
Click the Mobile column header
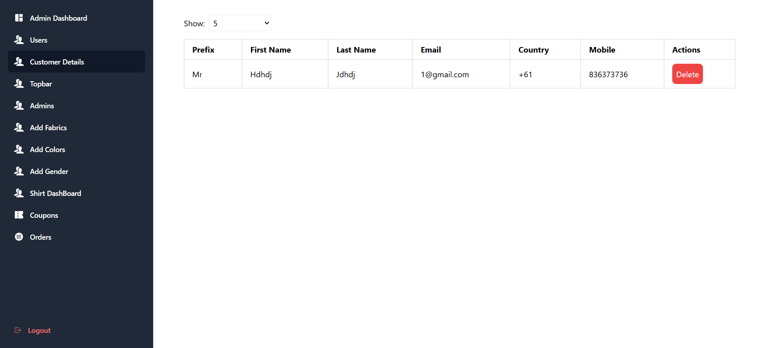[602, 50]
